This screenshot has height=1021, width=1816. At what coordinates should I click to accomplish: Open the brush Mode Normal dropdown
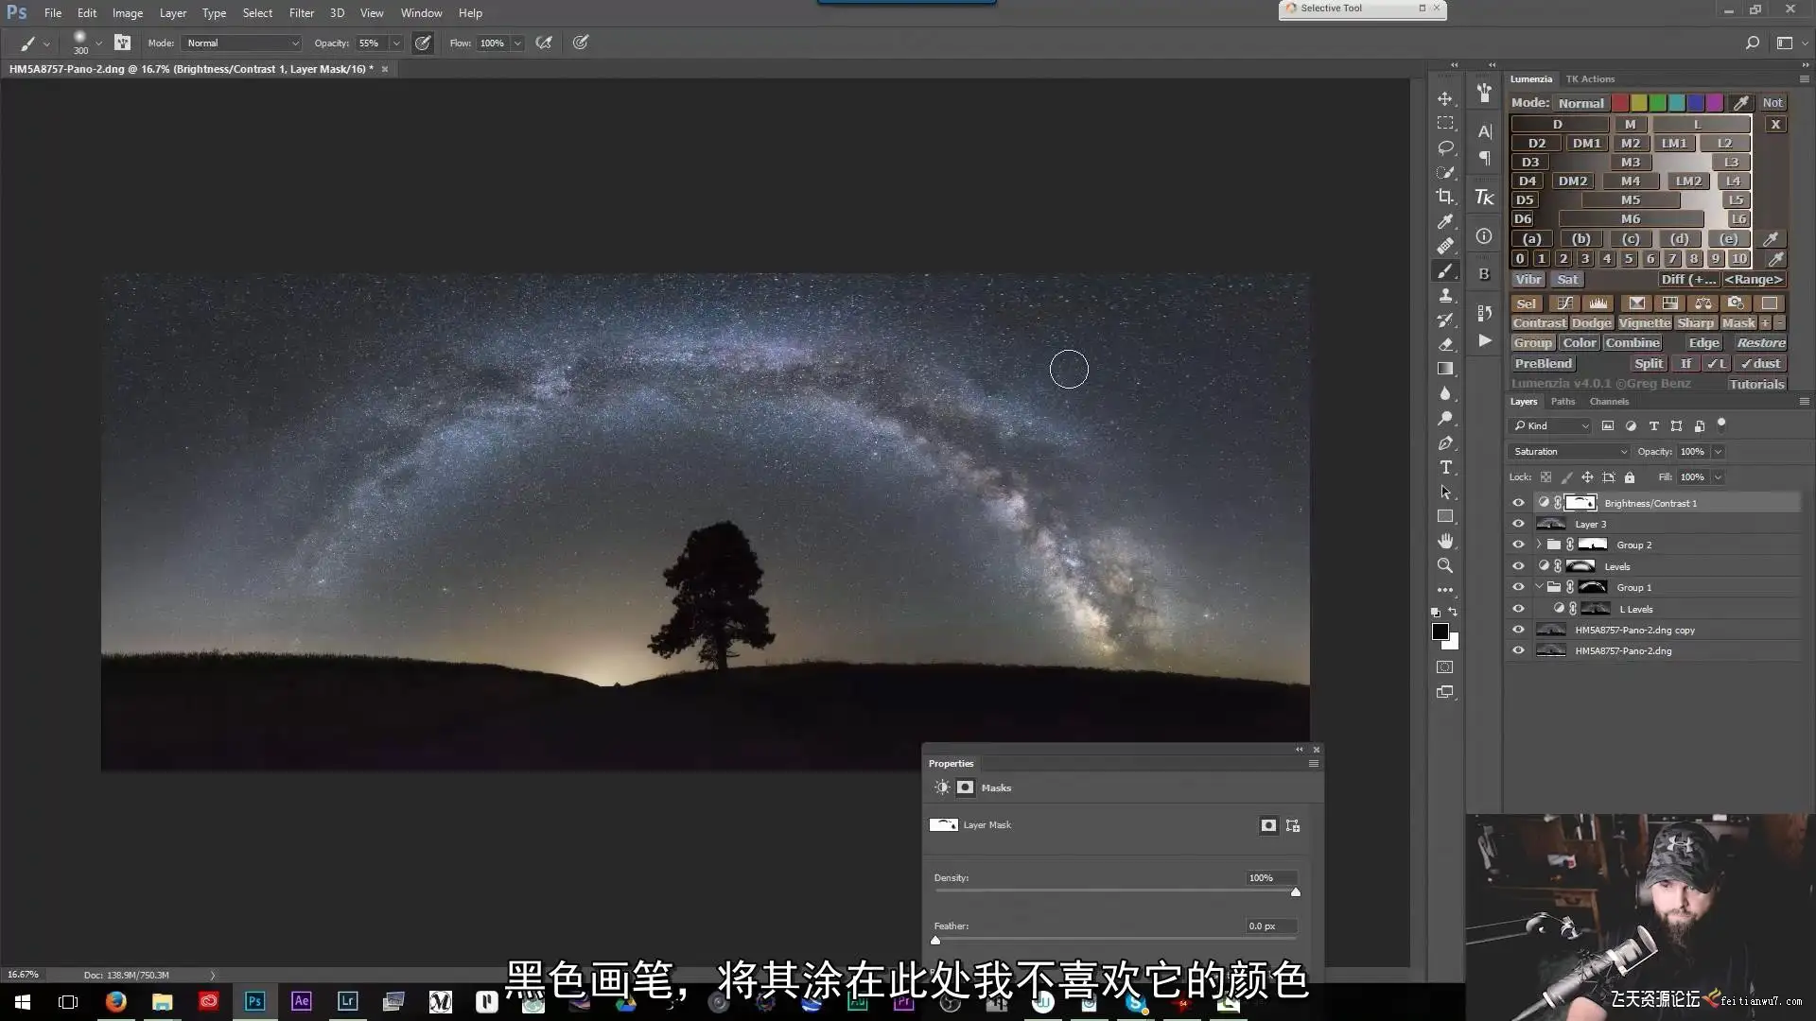242,43
